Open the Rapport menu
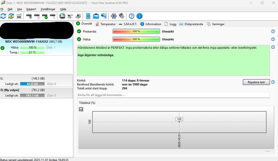Viewport: 278px width, 161px height. coord(31,9)
